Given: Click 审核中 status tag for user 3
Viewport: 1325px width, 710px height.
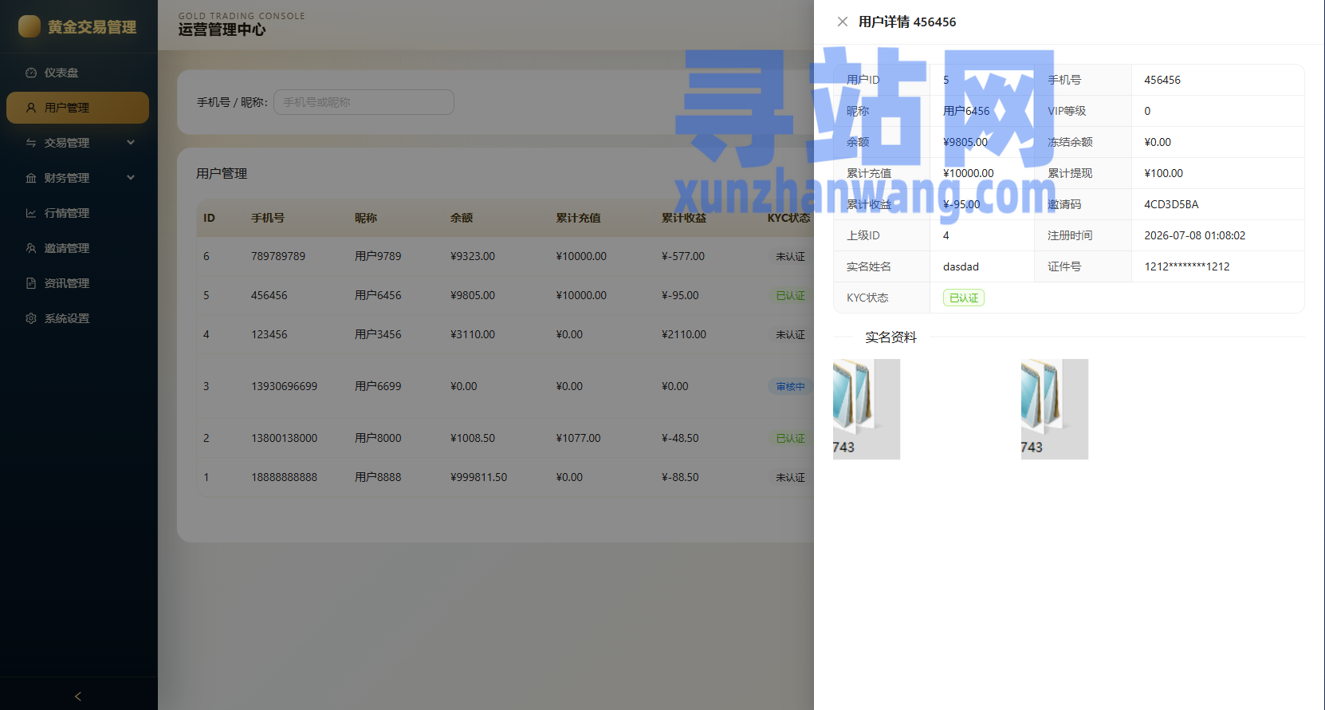Looking at the screenshot, I should point(790,386).
